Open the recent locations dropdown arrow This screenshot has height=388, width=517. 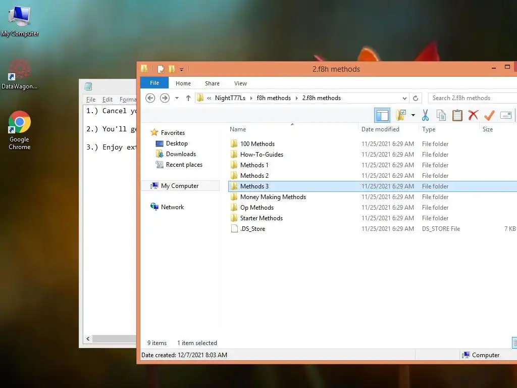point(177,98)
